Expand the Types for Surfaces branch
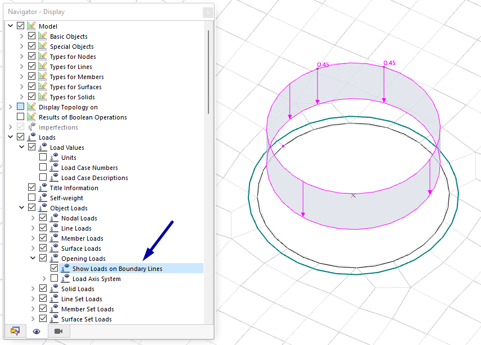Image resolution: width=481 pixels, height=345 pixels. coord(21,86)
